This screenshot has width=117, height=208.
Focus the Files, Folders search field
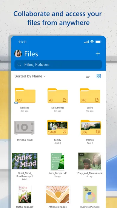tap(58, 65)
